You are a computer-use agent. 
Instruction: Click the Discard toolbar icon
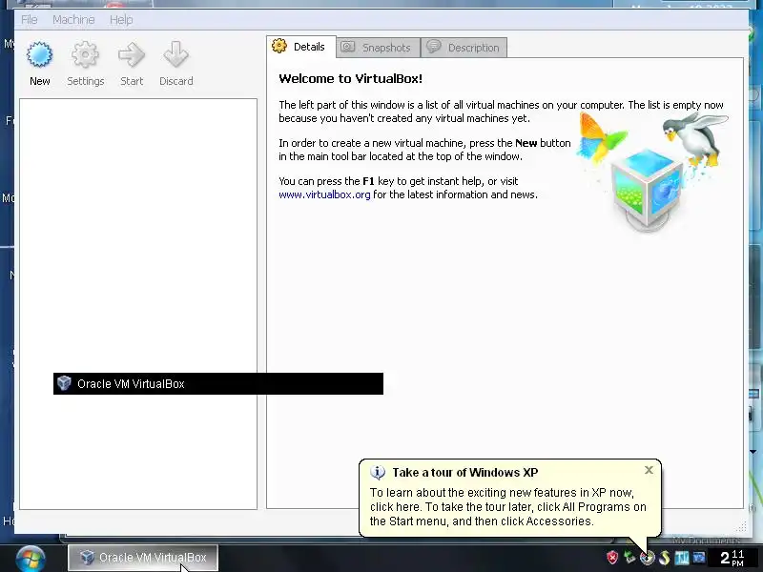tap(176, 64)
